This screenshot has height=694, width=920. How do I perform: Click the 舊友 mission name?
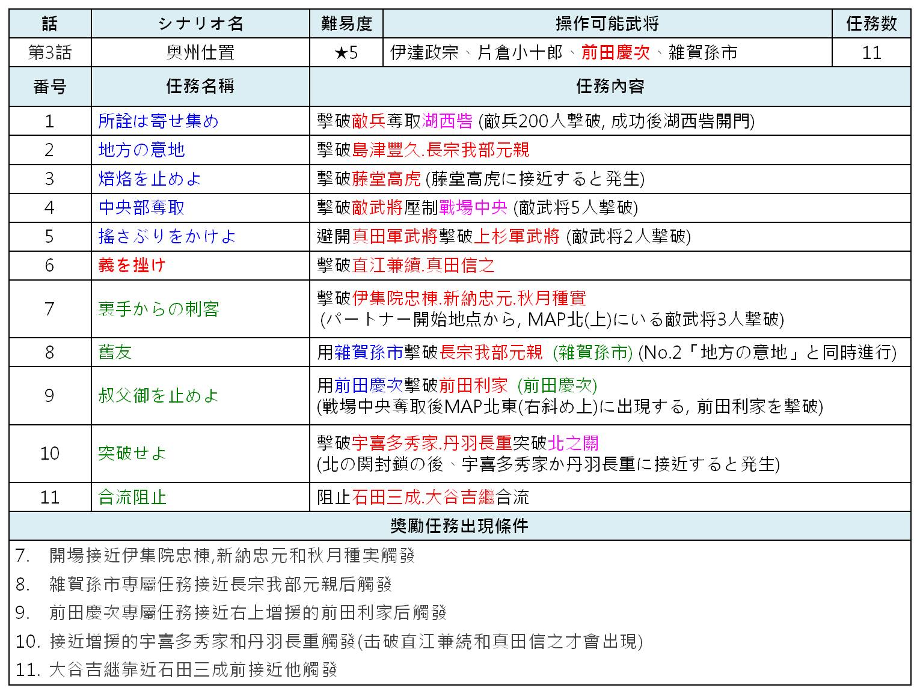point(115,353)
